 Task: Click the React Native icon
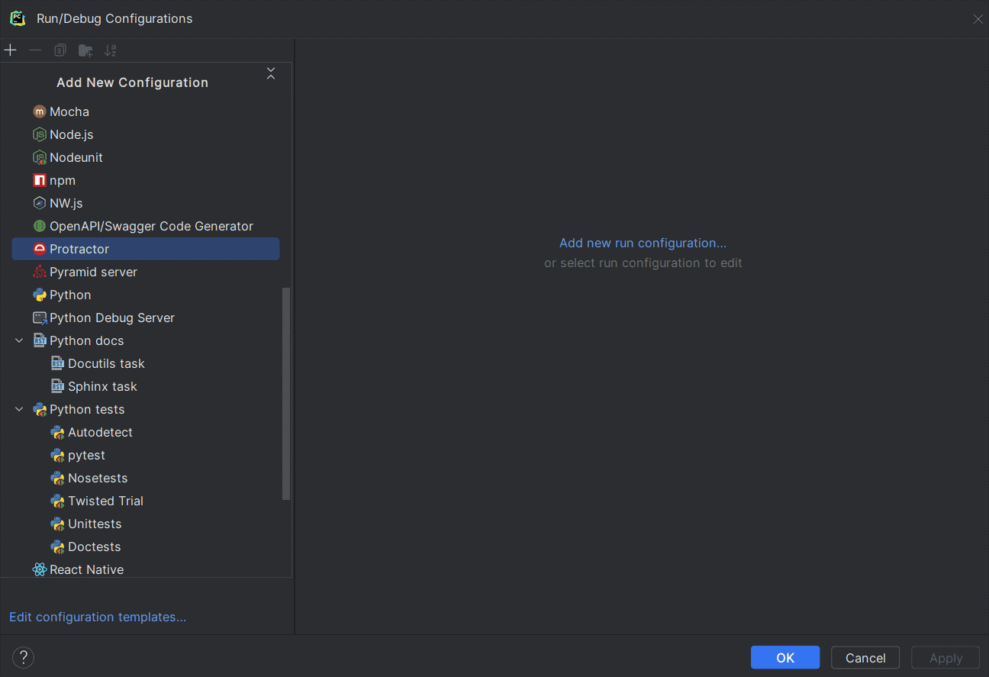[40, 569]
